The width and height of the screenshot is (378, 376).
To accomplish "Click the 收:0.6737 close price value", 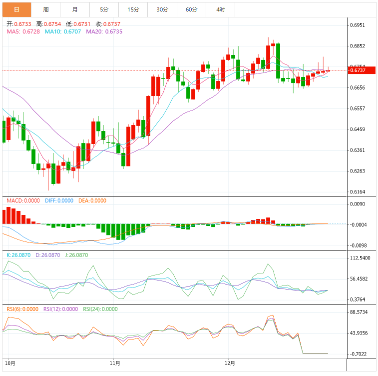I will point(108,24).
